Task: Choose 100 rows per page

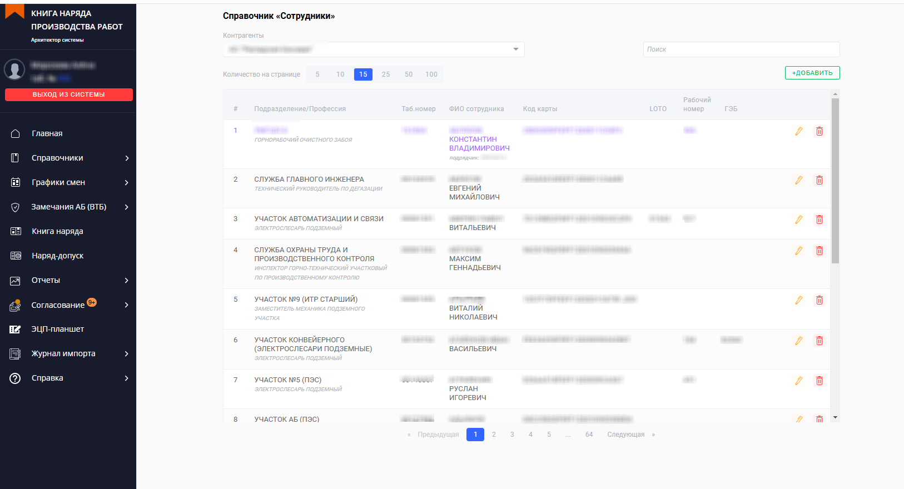Action: pyautogui.click(x=431, y=74)
